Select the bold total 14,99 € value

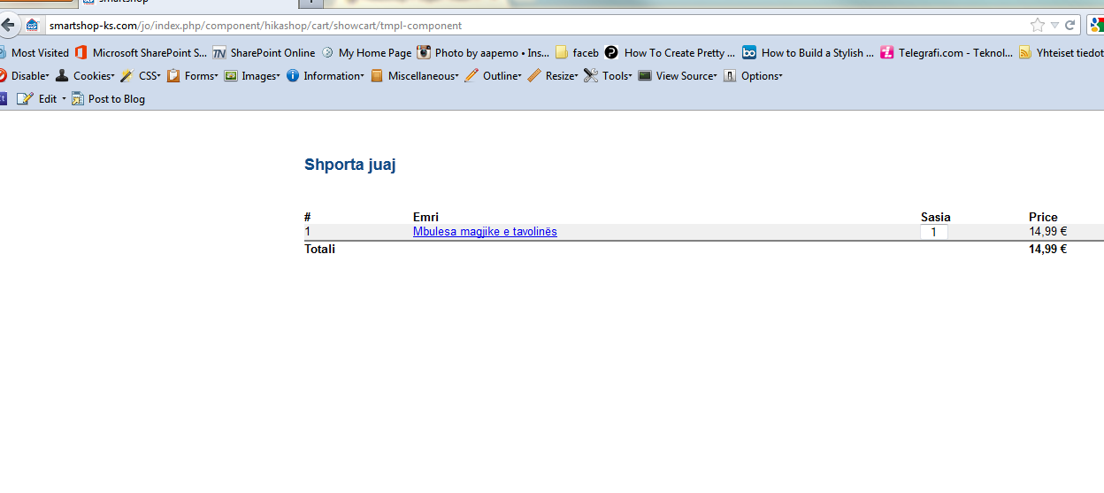pos(1048,249)
